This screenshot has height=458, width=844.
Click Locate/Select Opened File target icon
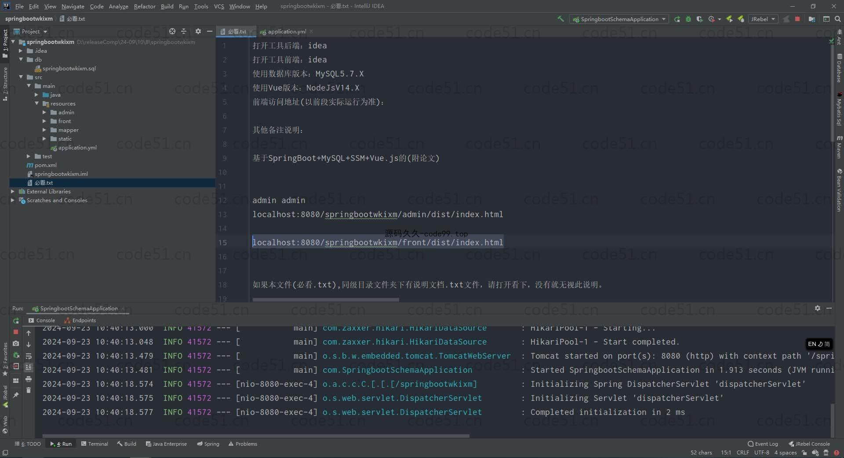(x=172, y=31)
